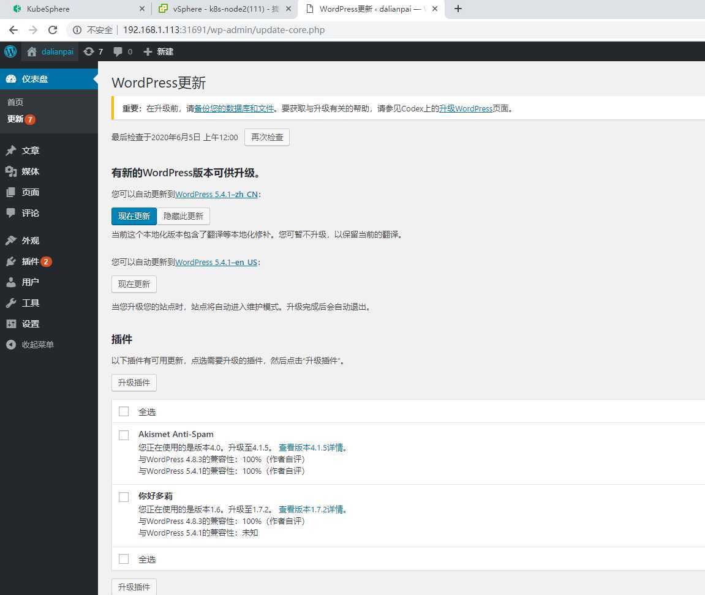Reload the page with refresh icon
Image resolution: width=705 pixels, height=595 pixels.
pos(53,30)
